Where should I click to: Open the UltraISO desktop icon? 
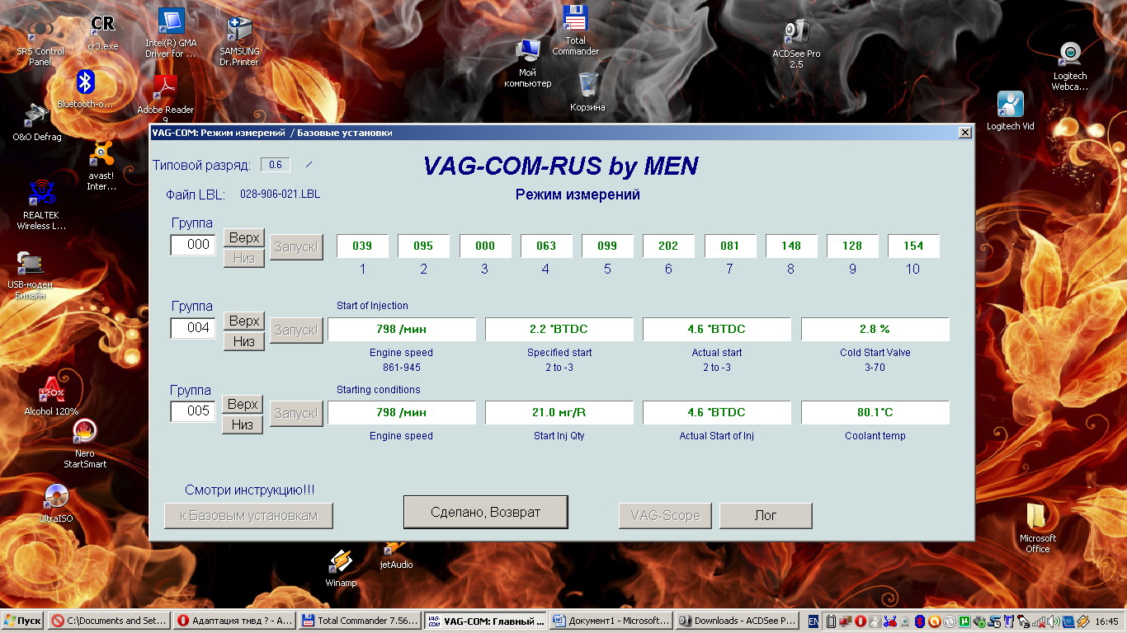56,503
